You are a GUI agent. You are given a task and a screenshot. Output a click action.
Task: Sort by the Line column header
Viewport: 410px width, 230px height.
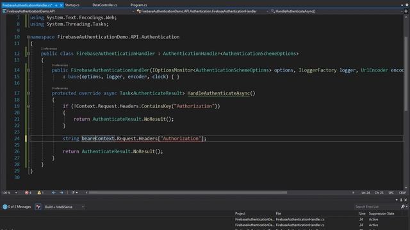click(362, 213)
